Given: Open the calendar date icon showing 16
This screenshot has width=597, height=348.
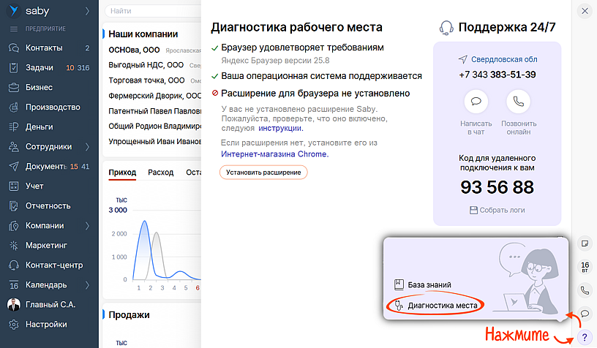Looking at the screenshot, I should coord(585,266).
